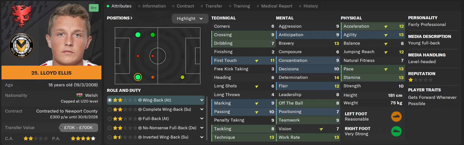Screen dimensions: 464x145
Task: Click the Contracted to Newport County link
Action: 67,111
